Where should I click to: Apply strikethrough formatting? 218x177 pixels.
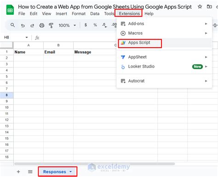tap(215, 25)
